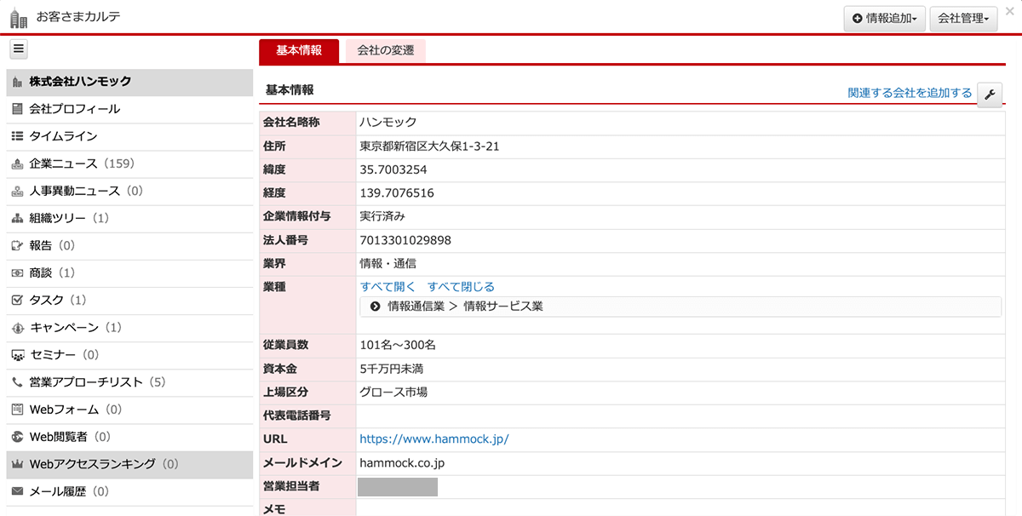This screenshot has height=516, width=1022.
Task: Expand the 情報通信業 > 情報サービス業 row
Action: point(680,307)
